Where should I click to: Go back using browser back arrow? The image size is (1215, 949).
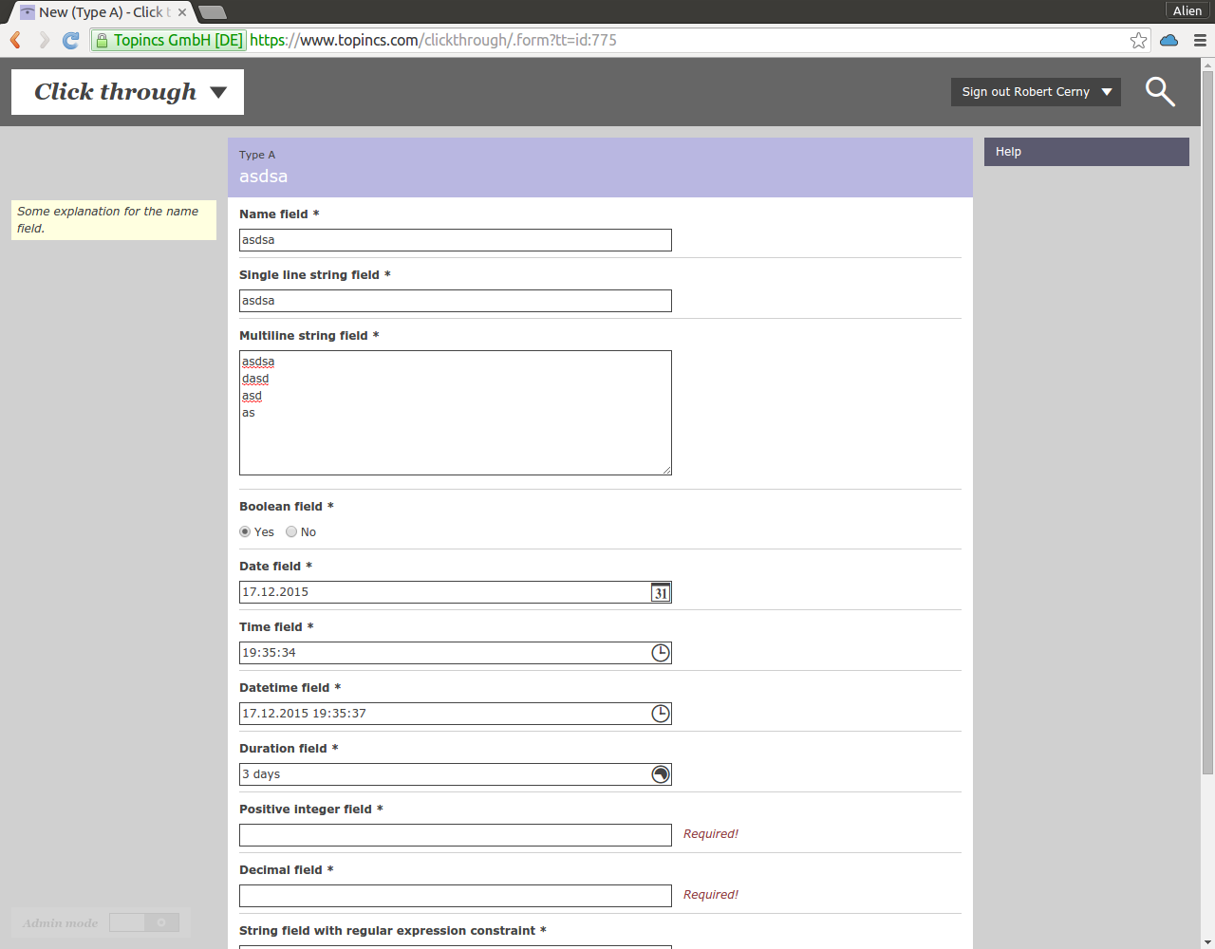click(x=16, y=40)
